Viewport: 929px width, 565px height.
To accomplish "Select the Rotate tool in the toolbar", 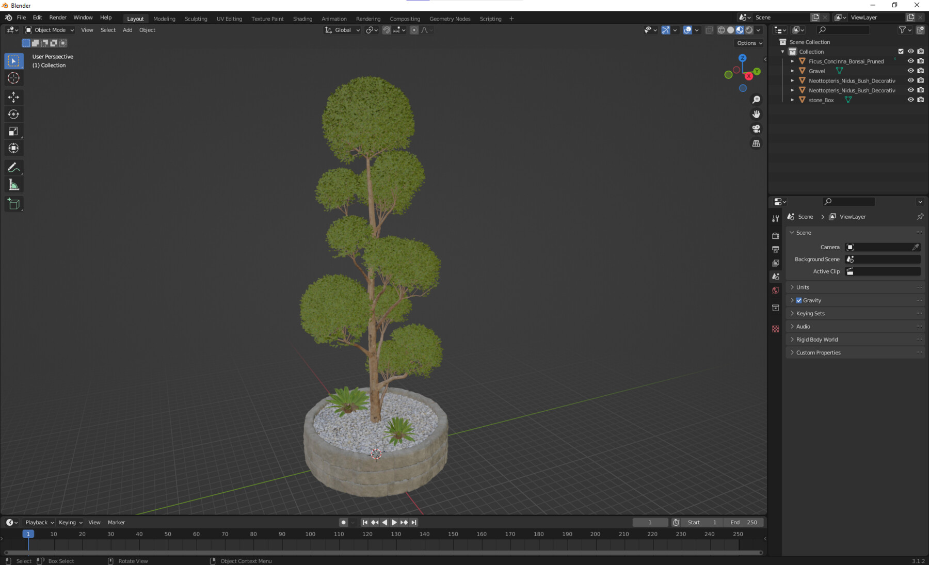I will pos(14,114).
